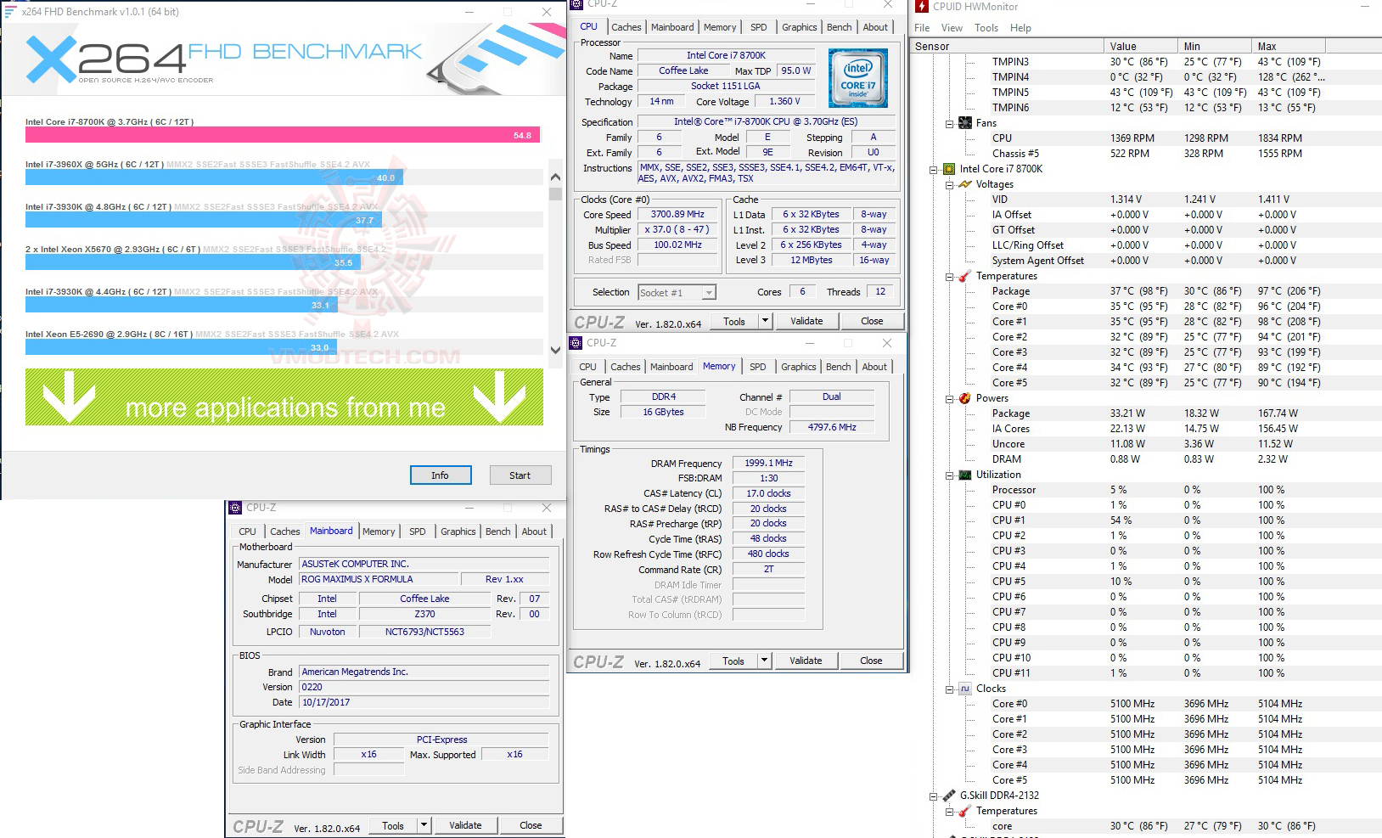Collapse the Powers node in HWMonitor
The image size is (1382, 838).
pos(950,398)
